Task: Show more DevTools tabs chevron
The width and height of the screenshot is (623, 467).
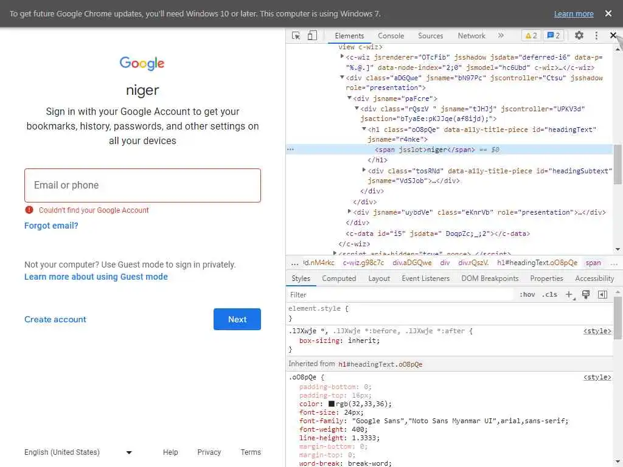Action: (x=501, y=36)
